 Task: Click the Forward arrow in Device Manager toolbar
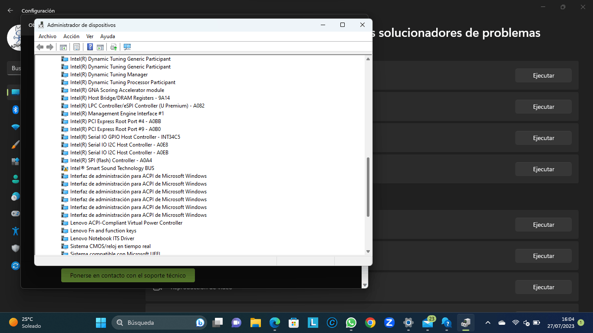50,47
